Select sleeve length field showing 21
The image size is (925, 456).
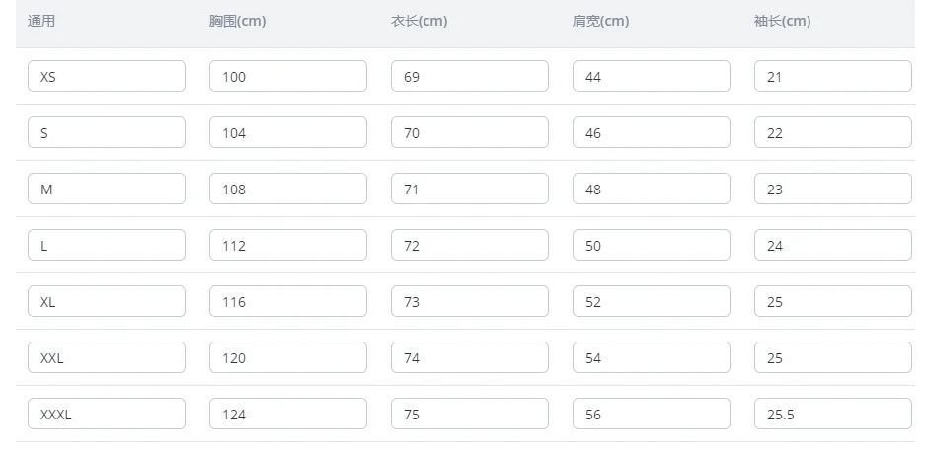click(832, 77)
